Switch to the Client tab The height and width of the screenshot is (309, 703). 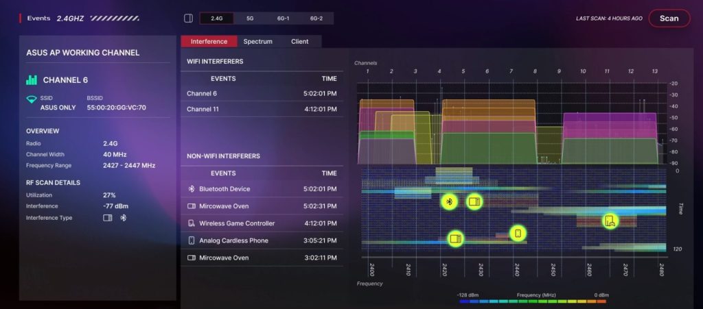pyautogui.click(x=300, y=42)
